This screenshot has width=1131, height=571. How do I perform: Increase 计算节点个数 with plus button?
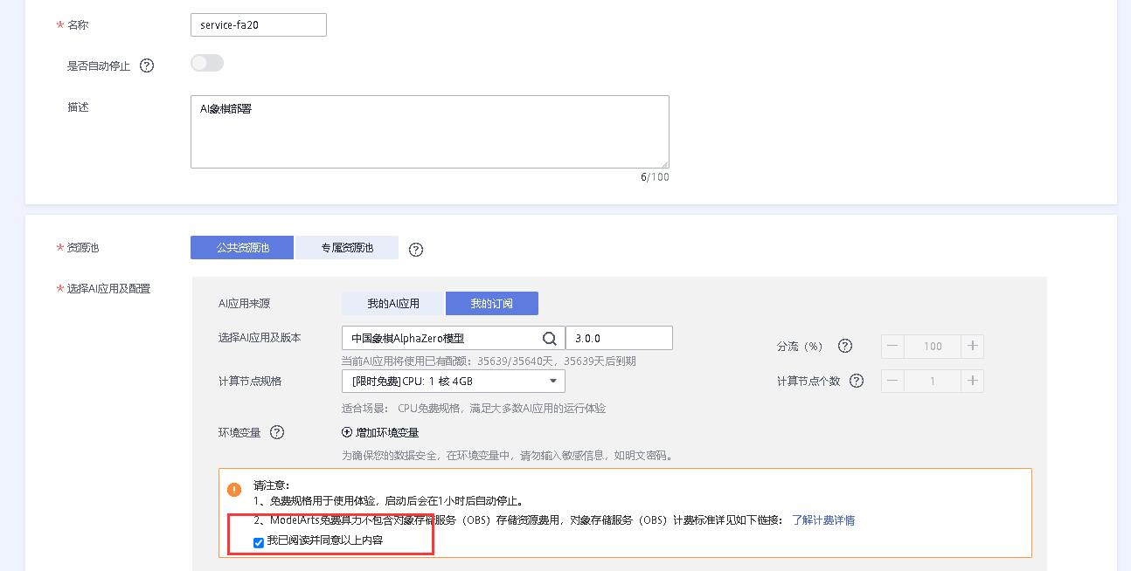(973, 381)
